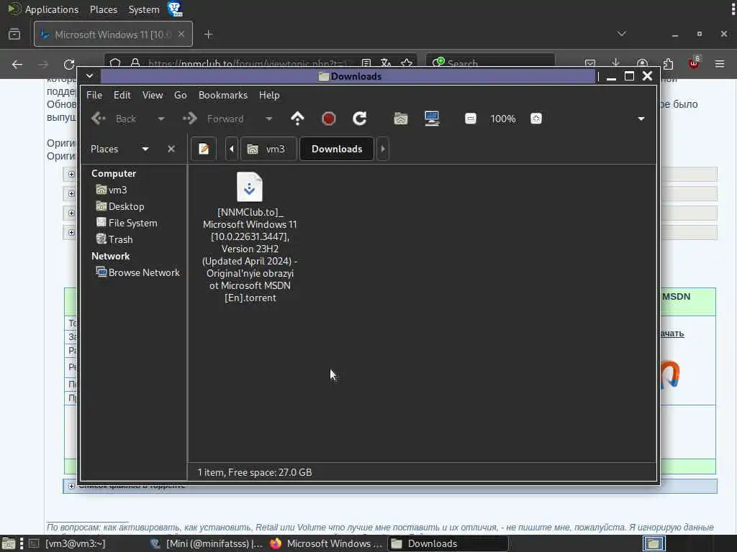Screen dimensions: 737x552
Task: Open Firefox extensions puzzle icon
Action: pos(668,63)
